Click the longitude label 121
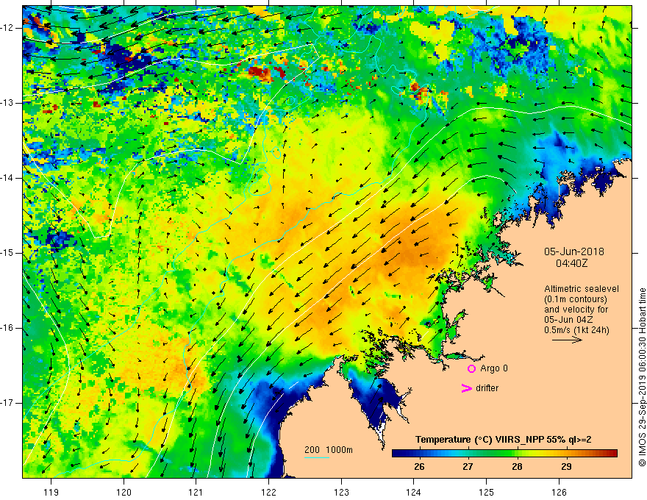This screenshot has height=500, width=647. 196,492
